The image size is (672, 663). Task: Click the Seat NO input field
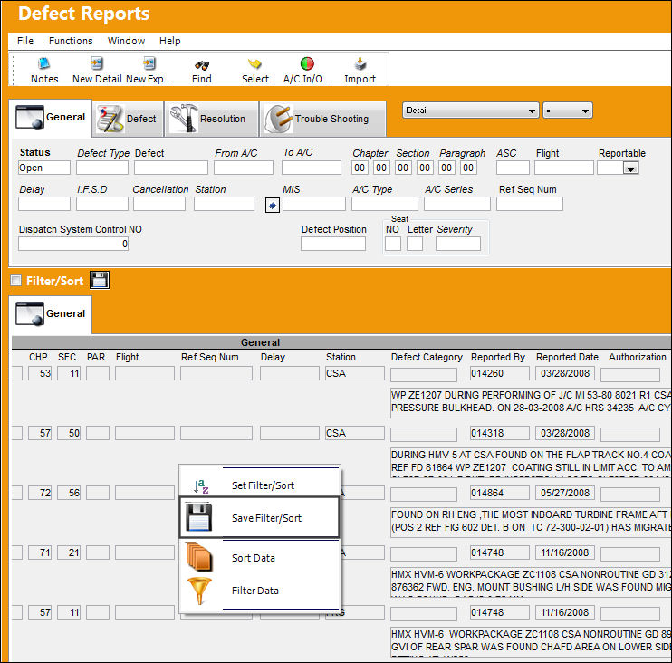[x=393, y=244]
